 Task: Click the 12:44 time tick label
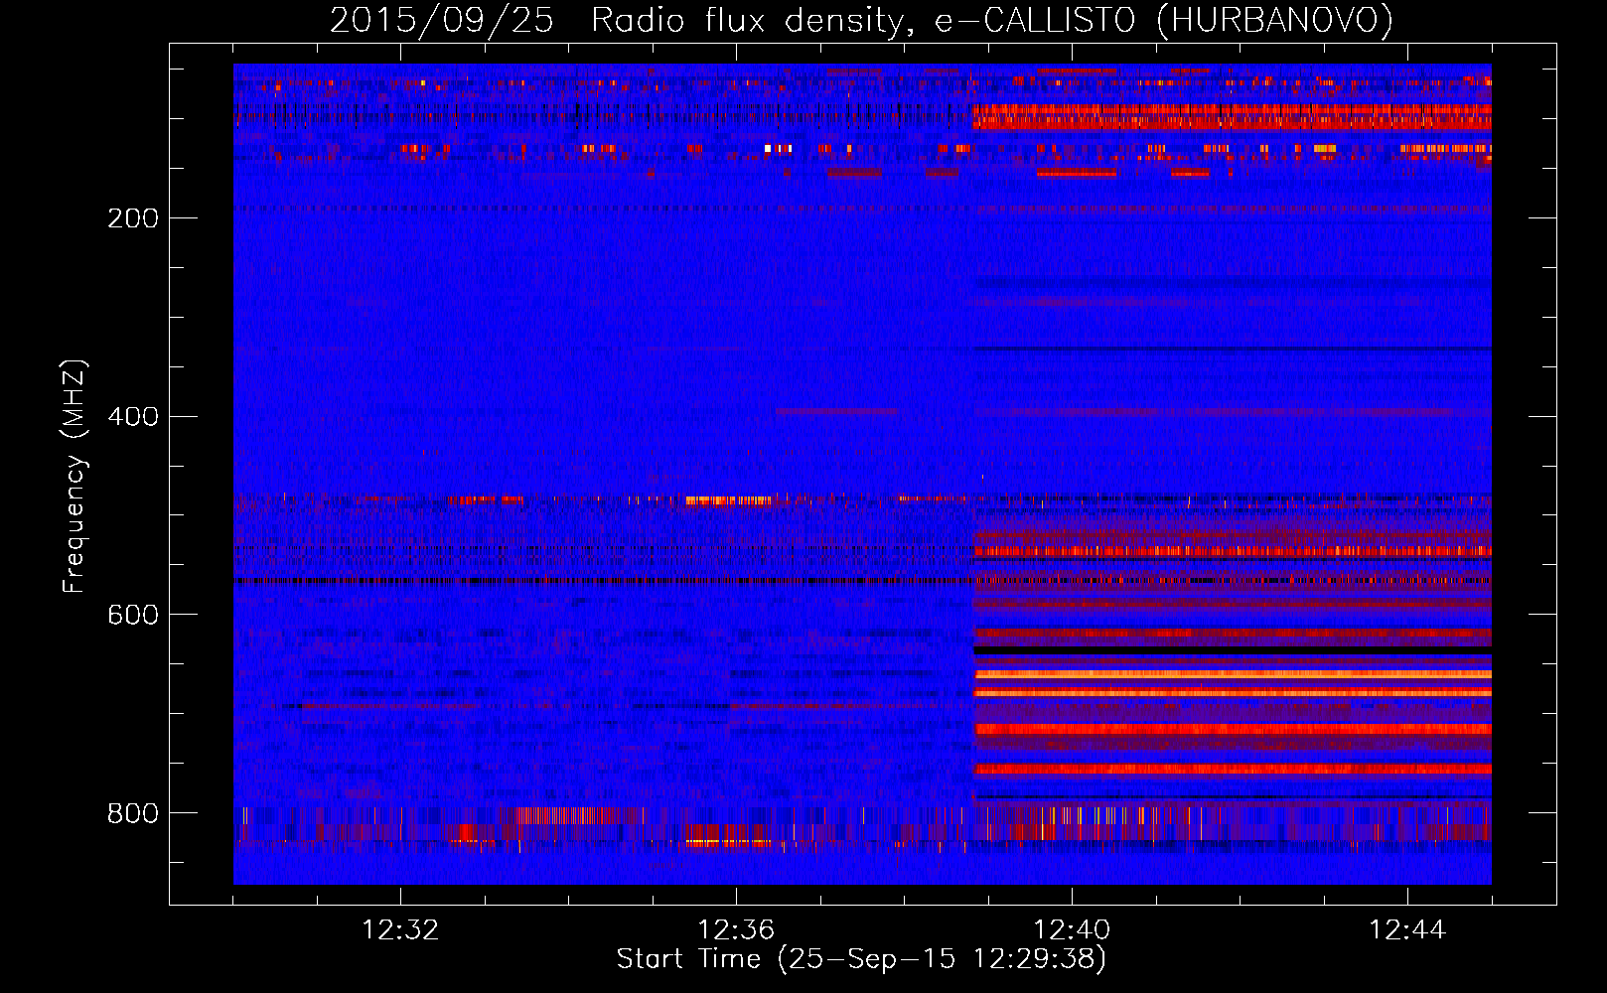click(1407, 930)
